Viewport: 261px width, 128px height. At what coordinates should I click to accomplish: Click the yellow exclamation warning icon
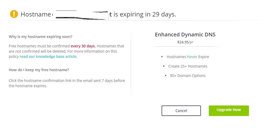tap(14, 14)
